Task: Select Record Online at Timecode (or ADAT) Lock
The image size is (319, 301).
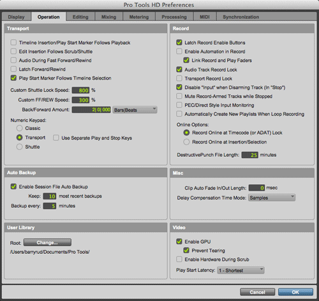Action: pos(186,133)
